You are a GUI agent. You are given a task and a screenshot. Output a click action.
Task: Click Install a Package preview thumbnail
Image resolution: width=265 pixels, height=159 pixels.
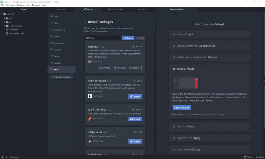(185, 83)
